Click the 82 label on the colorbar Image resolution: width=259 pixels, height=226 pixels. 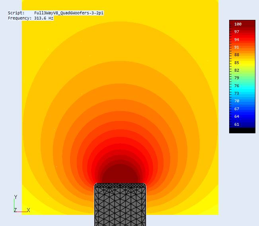(237, 70)
